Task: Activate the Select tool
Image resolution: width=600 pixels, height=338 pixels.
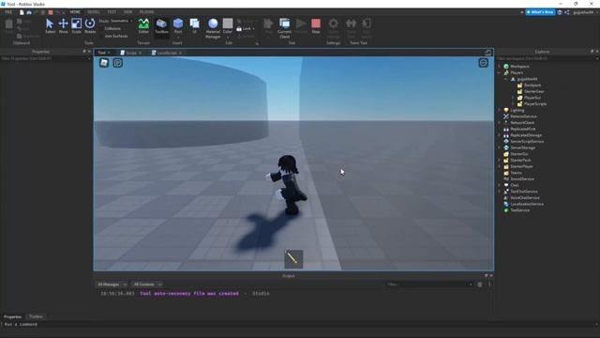Action: pyautogui.click(x=50, y=26)
